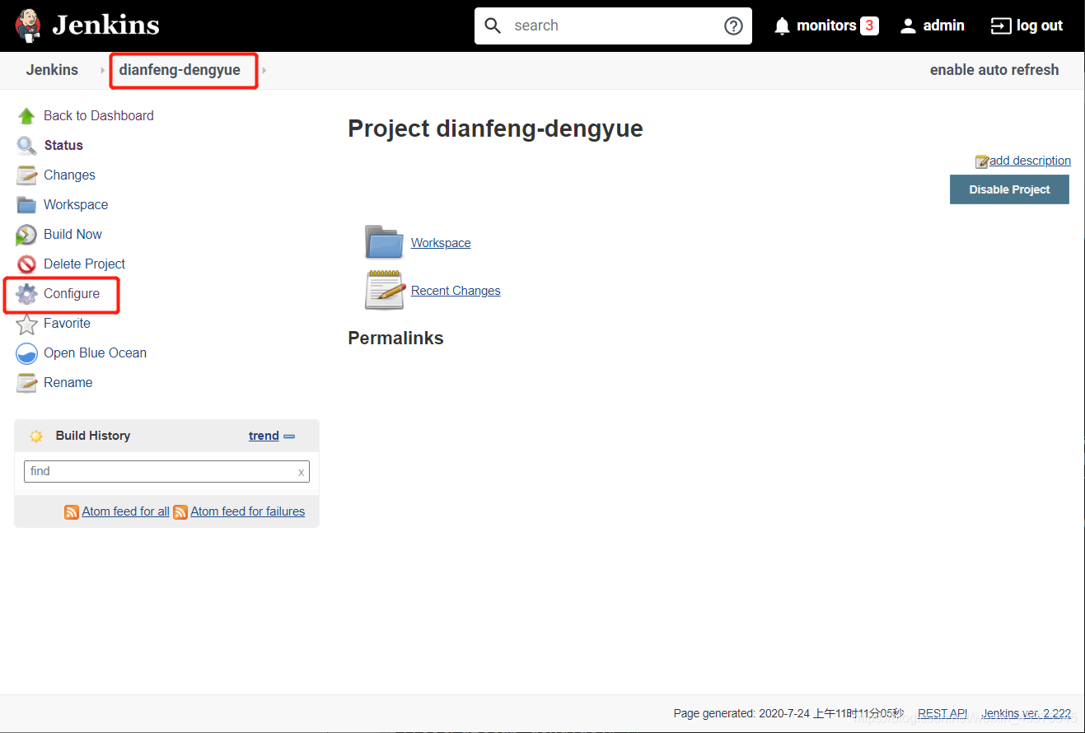
Task: Open Atom feed for all link
Action: point(125,511)
